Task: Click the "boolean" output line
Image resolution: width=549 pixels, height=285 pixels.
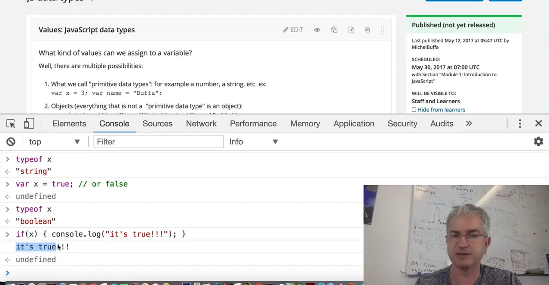Action: point(36,222)
